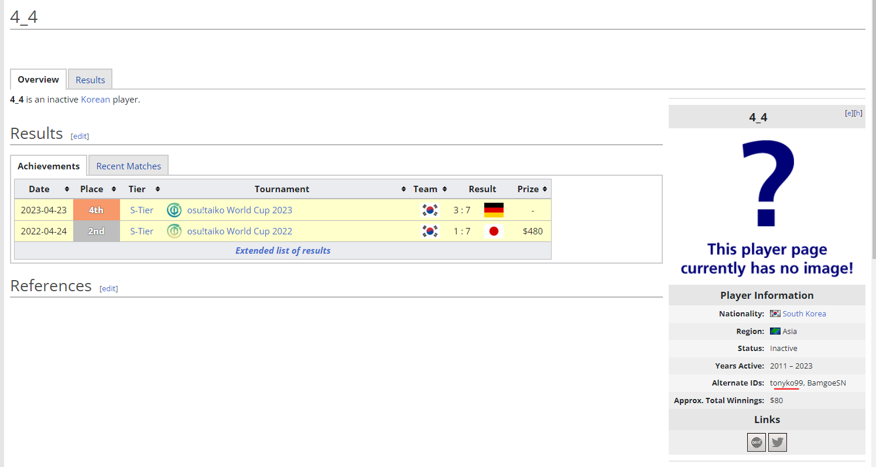Image resolution: width=876 pixels, height=467 pixels.
Task: Sort the table by Prize column
Action: coord(545,189)
